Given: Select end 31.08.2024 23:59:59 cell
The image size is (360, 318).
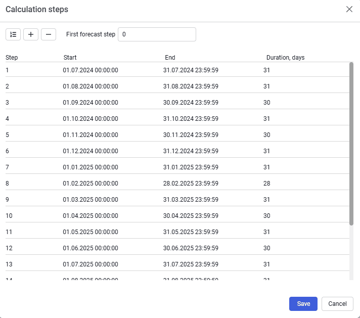Looking at the screenshot, I should tap(191, 86).
